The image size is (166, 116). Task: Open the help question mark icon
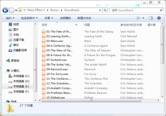coord(159,18)
